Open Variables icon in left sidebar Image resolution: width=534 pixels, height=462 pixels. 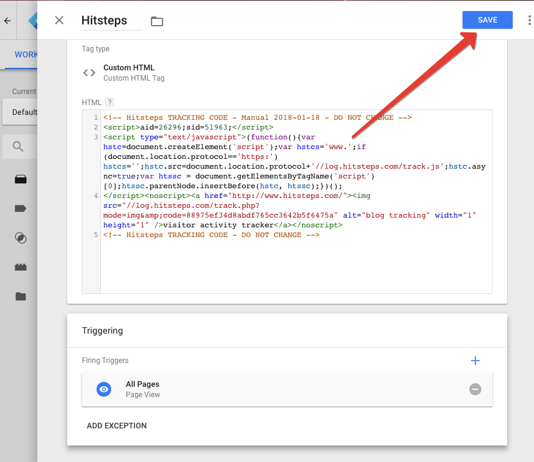click(20, 267)
